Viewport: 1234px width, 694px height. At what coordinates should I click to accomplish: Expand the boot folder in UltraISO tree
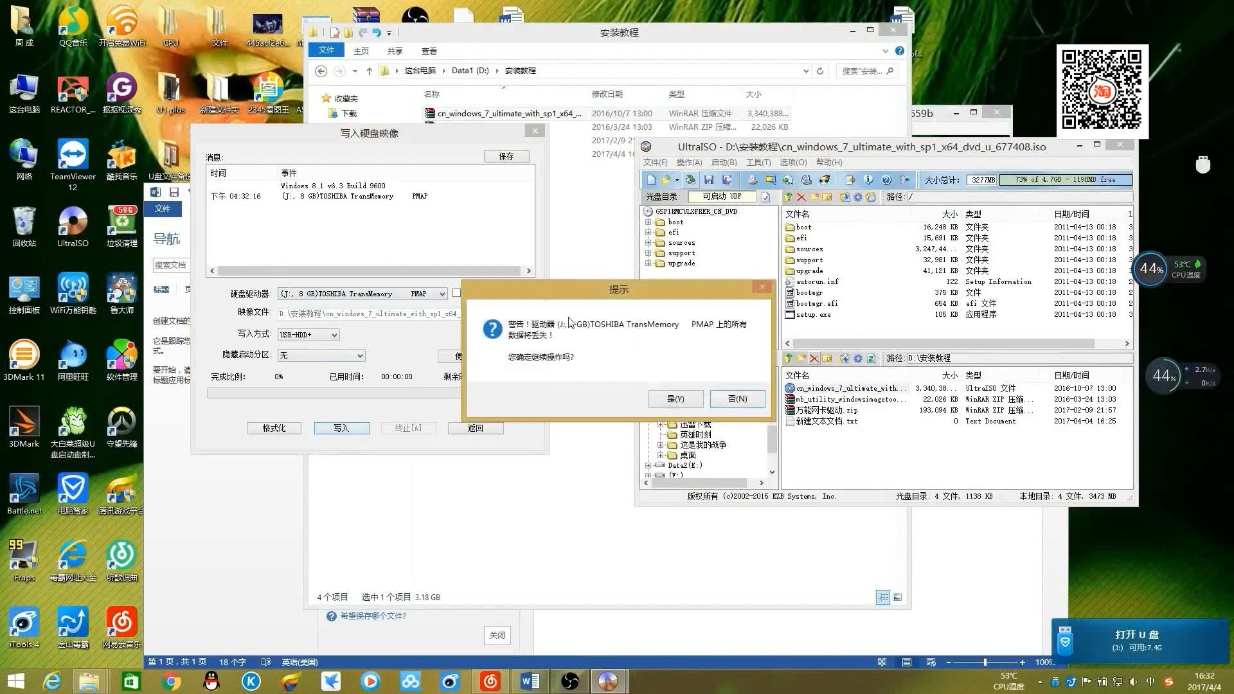(x=648, y=222)
